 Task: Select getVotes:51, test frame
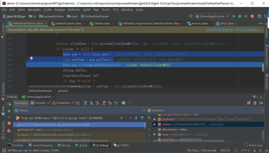pyautogui.click(x=79, y=130)
